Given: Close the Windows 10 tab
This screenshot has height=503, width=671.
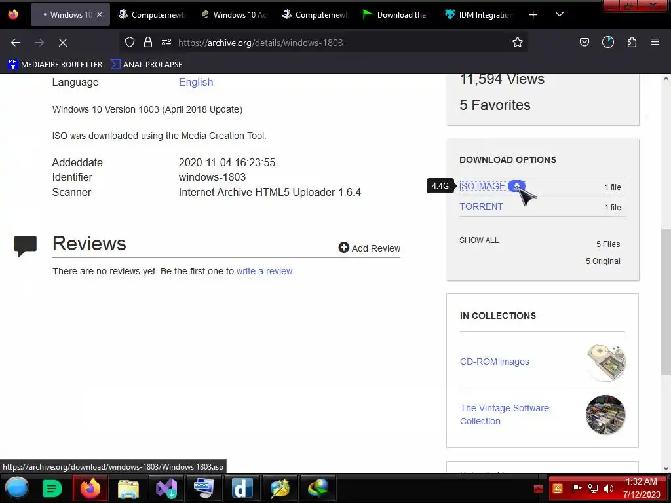Looking at the screenshot, I should [x=100, y=14].
